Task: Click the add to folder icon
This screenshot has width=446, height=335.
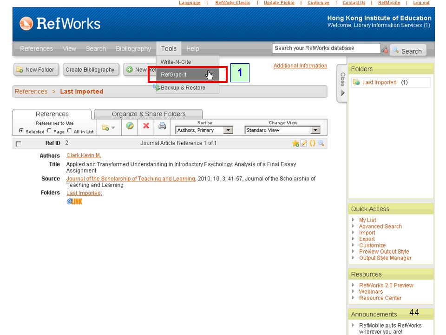Action: tap(105, 127)
